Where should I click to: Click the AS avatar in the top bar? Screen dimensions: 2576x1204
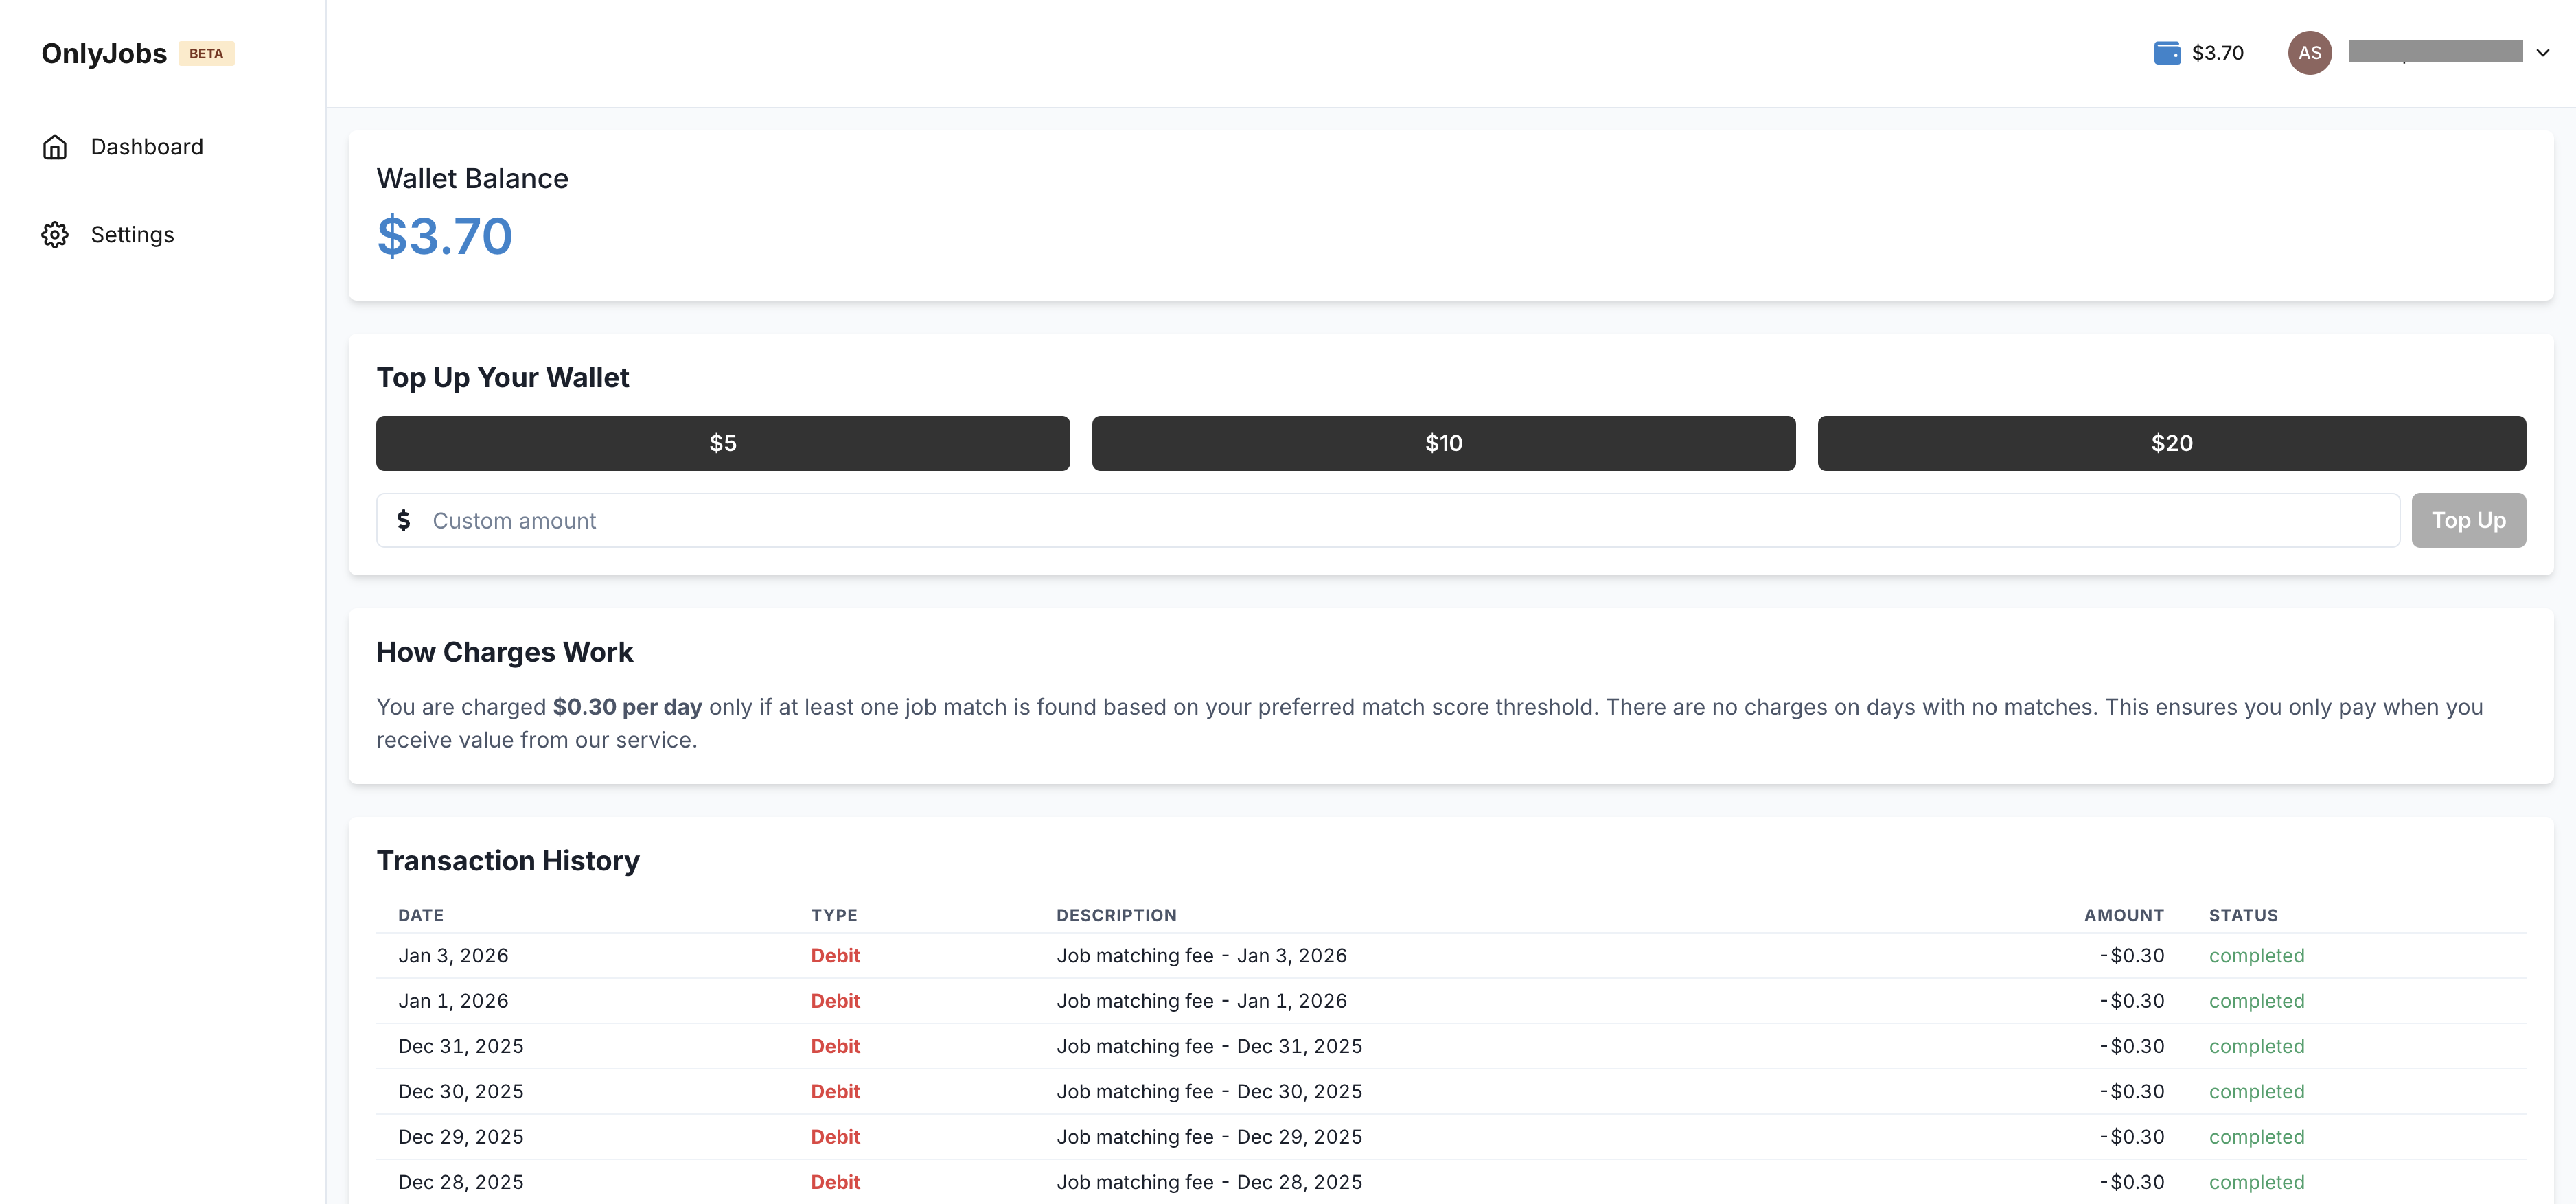2310,52
